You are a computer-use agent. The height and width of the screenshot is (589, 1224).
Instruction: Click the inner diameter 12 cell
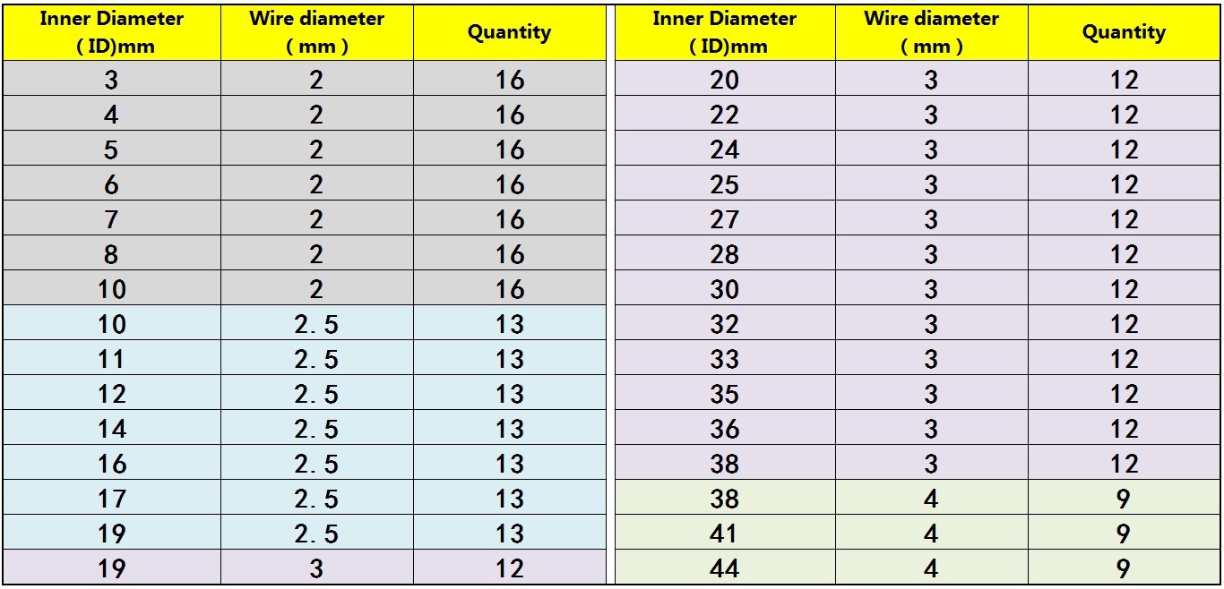[111, 393]
